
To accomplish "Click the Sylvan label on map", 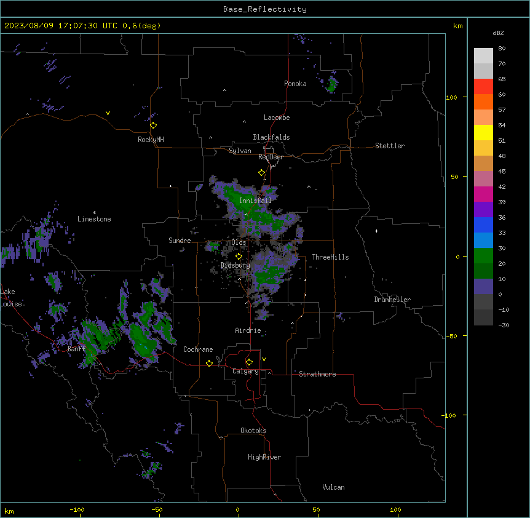I will (x=240, y=151).
